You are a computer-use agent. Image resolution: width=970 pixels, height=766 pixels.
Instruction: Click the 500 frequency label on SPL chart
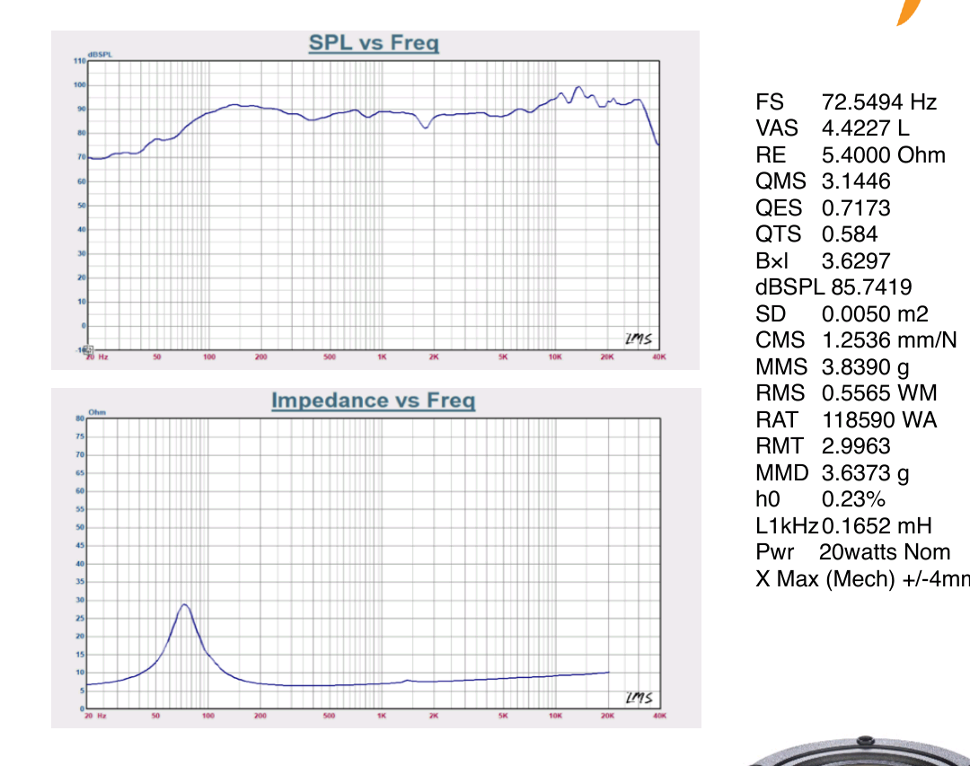pyautogui.click(x=329, y=357)
